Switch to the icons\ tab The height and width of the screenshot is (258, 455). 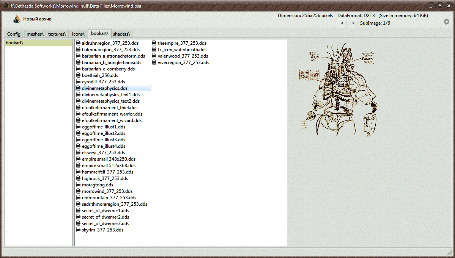78,34
